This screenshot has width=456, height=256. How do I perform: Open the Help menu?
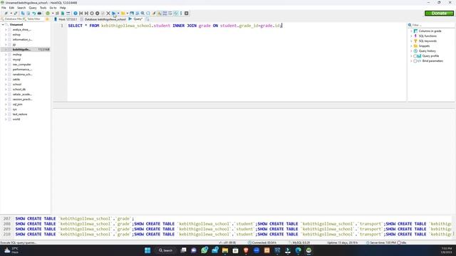click(63, 8)
